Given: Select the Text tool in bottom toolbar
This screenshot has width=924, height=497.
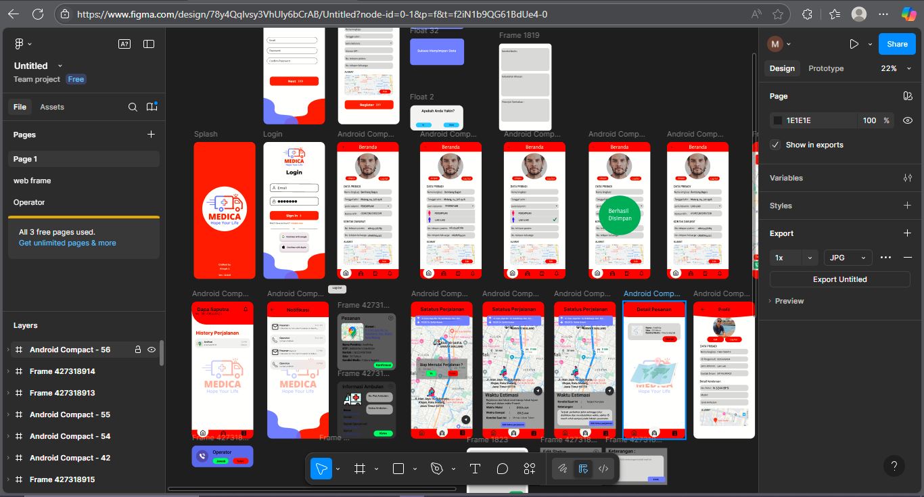Looking at the screenshot, I should [475, 469].
